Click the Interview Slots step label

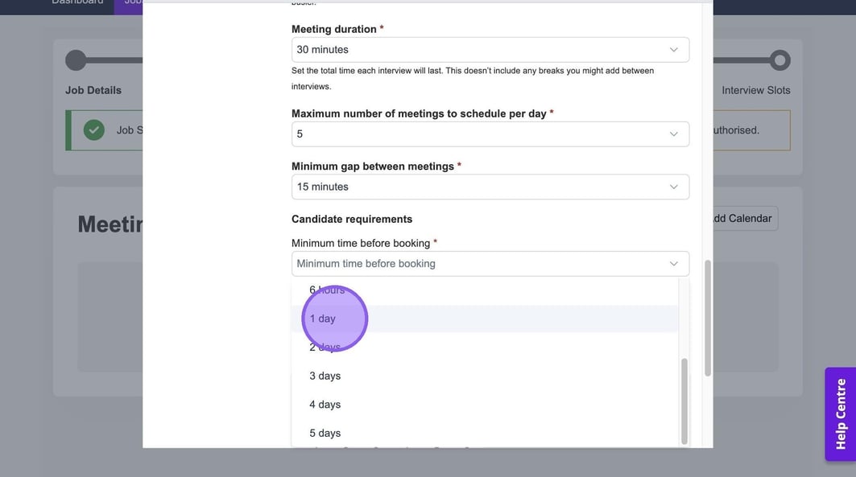(755, 90)
